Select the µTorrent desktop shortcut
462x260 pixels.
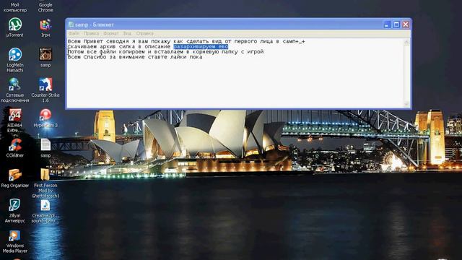pos(14,27)
